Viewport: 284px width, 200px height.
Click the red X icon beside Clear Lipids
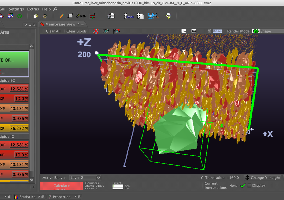pos(96,31)
